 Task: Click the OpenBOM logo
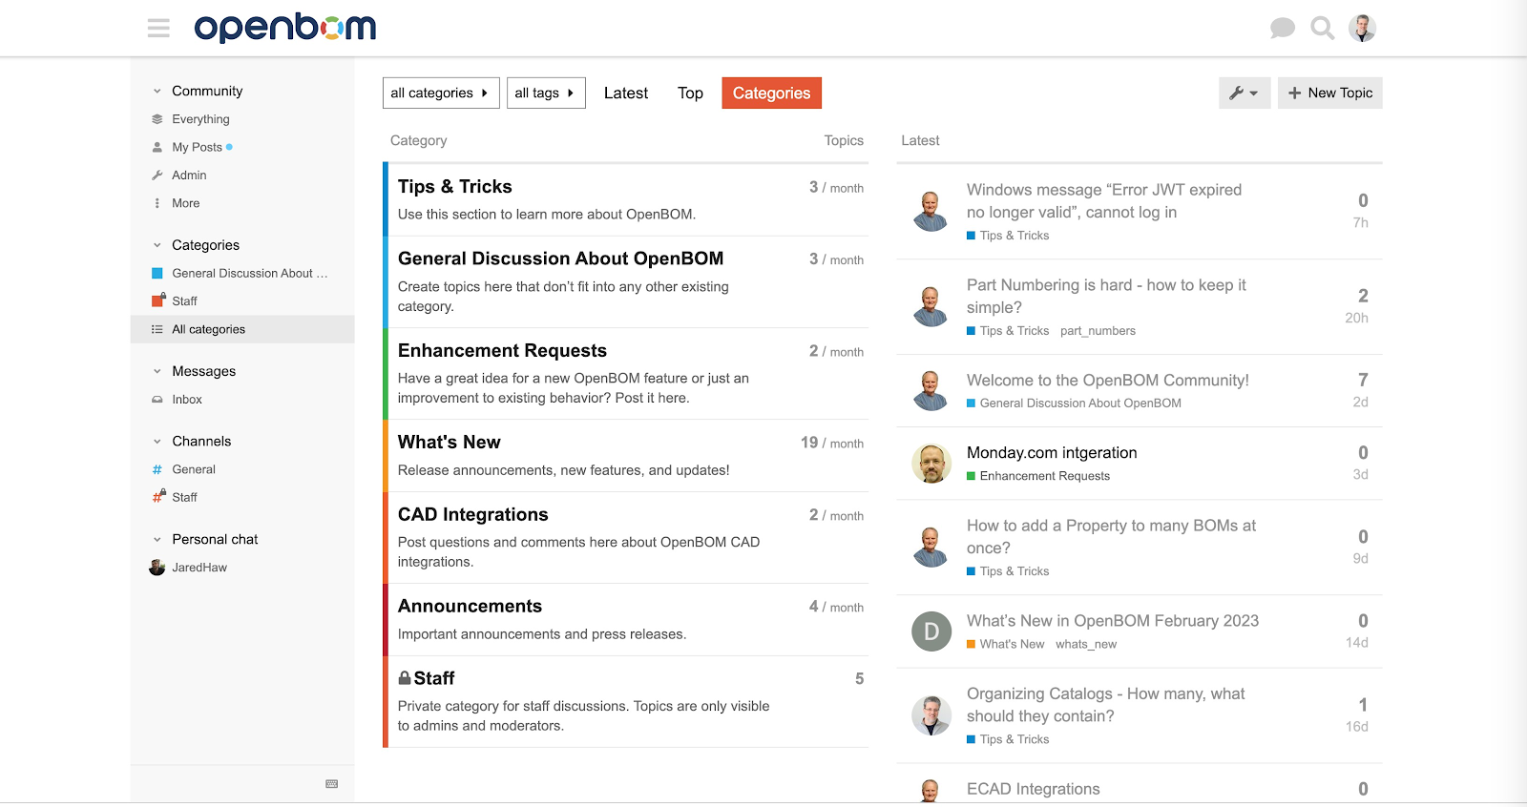pos(285,28)
